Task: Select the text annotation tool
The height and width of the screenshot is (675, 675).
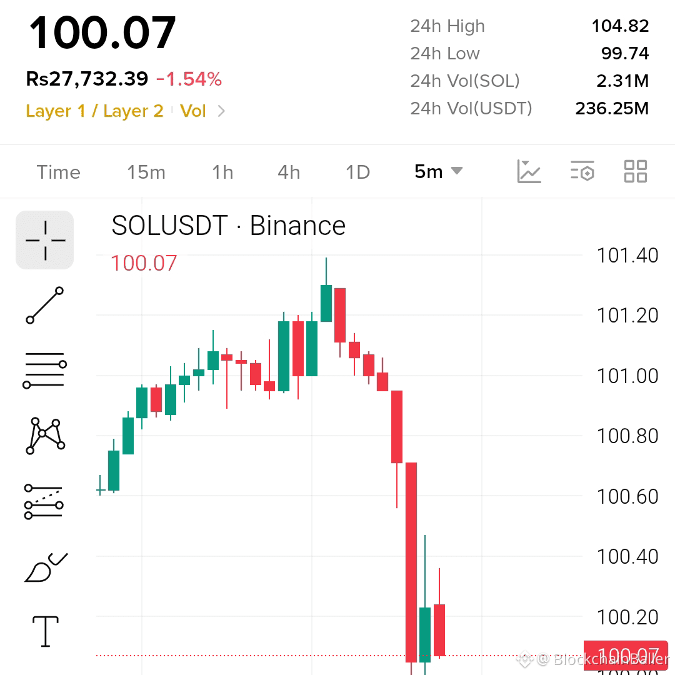Action: pyautogui.click(x=45, y=631)
